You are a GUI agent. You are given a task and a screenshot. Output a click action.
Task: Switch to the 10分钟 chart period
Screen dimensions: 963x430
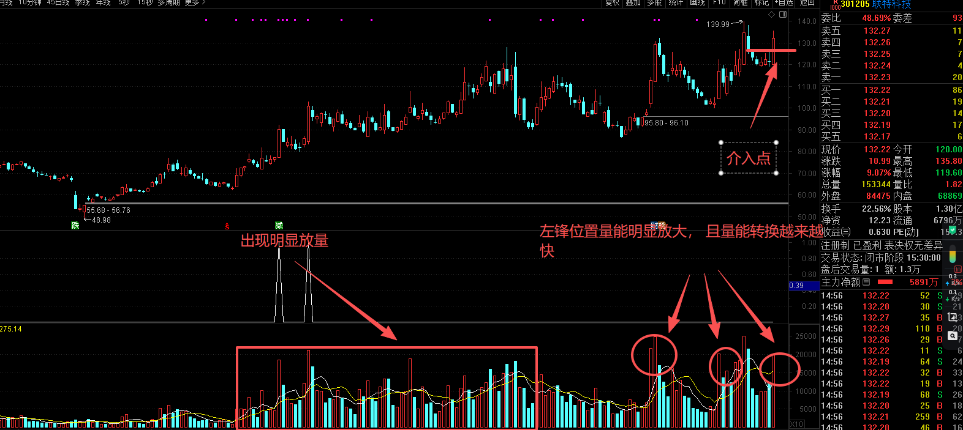point(30,3)
